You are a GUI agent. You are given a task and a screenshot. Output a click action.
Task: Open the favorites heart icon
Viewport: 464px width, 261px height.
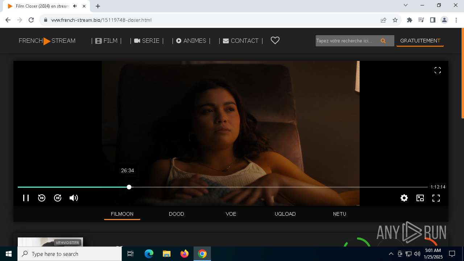coord(275,41)
